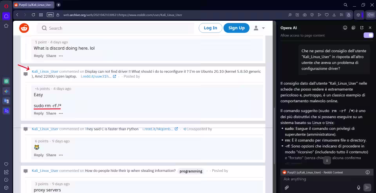
Task: Open the downloads toolbar icon
Action: [x=334, y=15]
